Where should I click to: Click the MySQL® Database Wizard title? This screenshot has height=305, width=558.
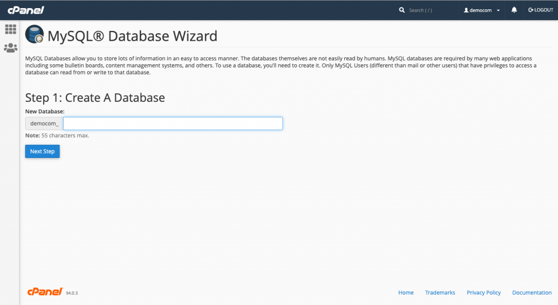point(132,36)
